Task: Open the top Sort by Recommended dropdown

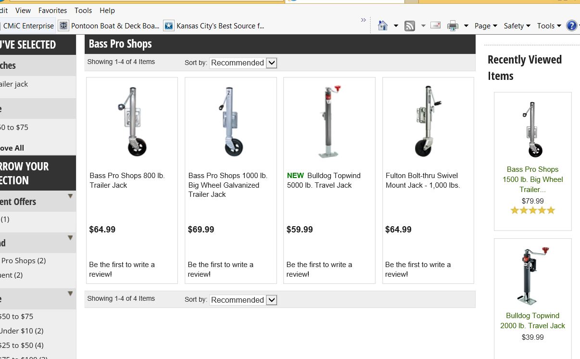Action: point(243,63)
